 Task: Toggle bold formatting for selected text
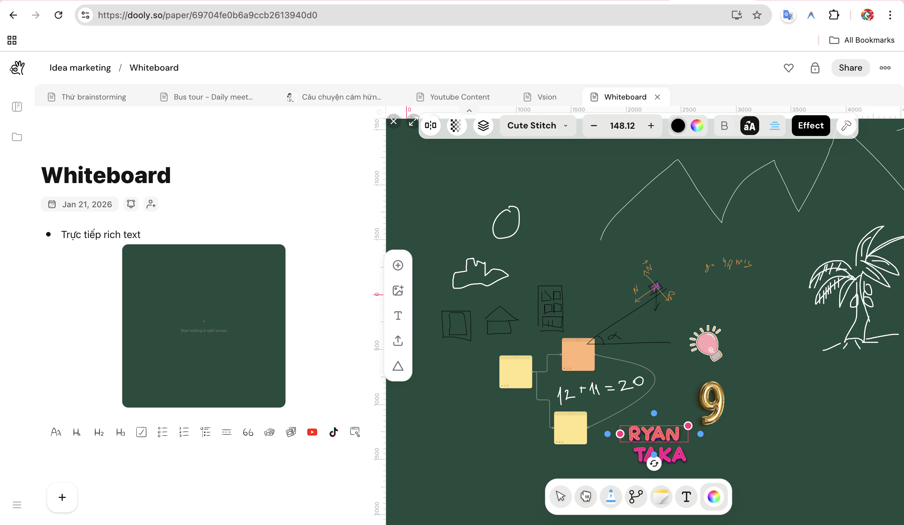coord(724,126)
